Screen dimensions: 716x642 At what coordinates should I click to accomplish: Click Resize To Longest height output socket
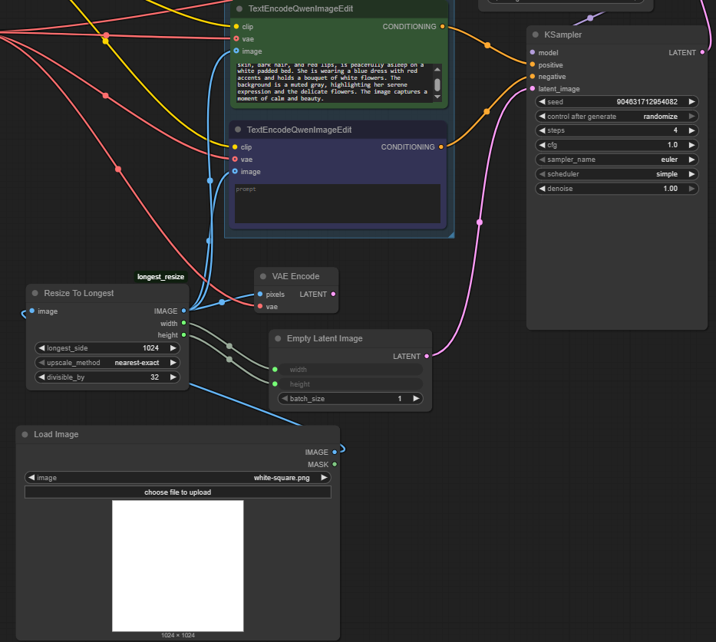184,335
